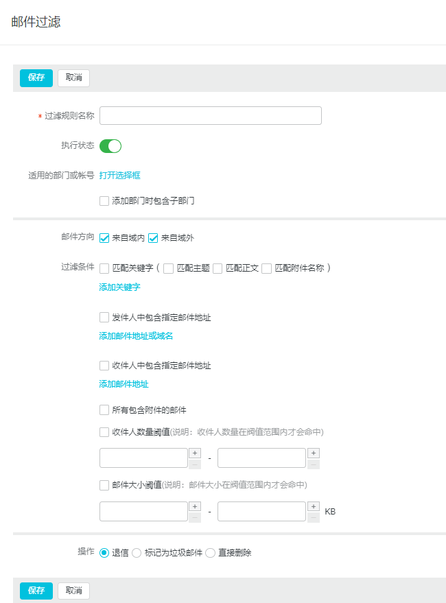This screenshot has height=603, width=446.
Task: Check the match keyword (匹配关键字) checkbox
Action: (104, 268)
